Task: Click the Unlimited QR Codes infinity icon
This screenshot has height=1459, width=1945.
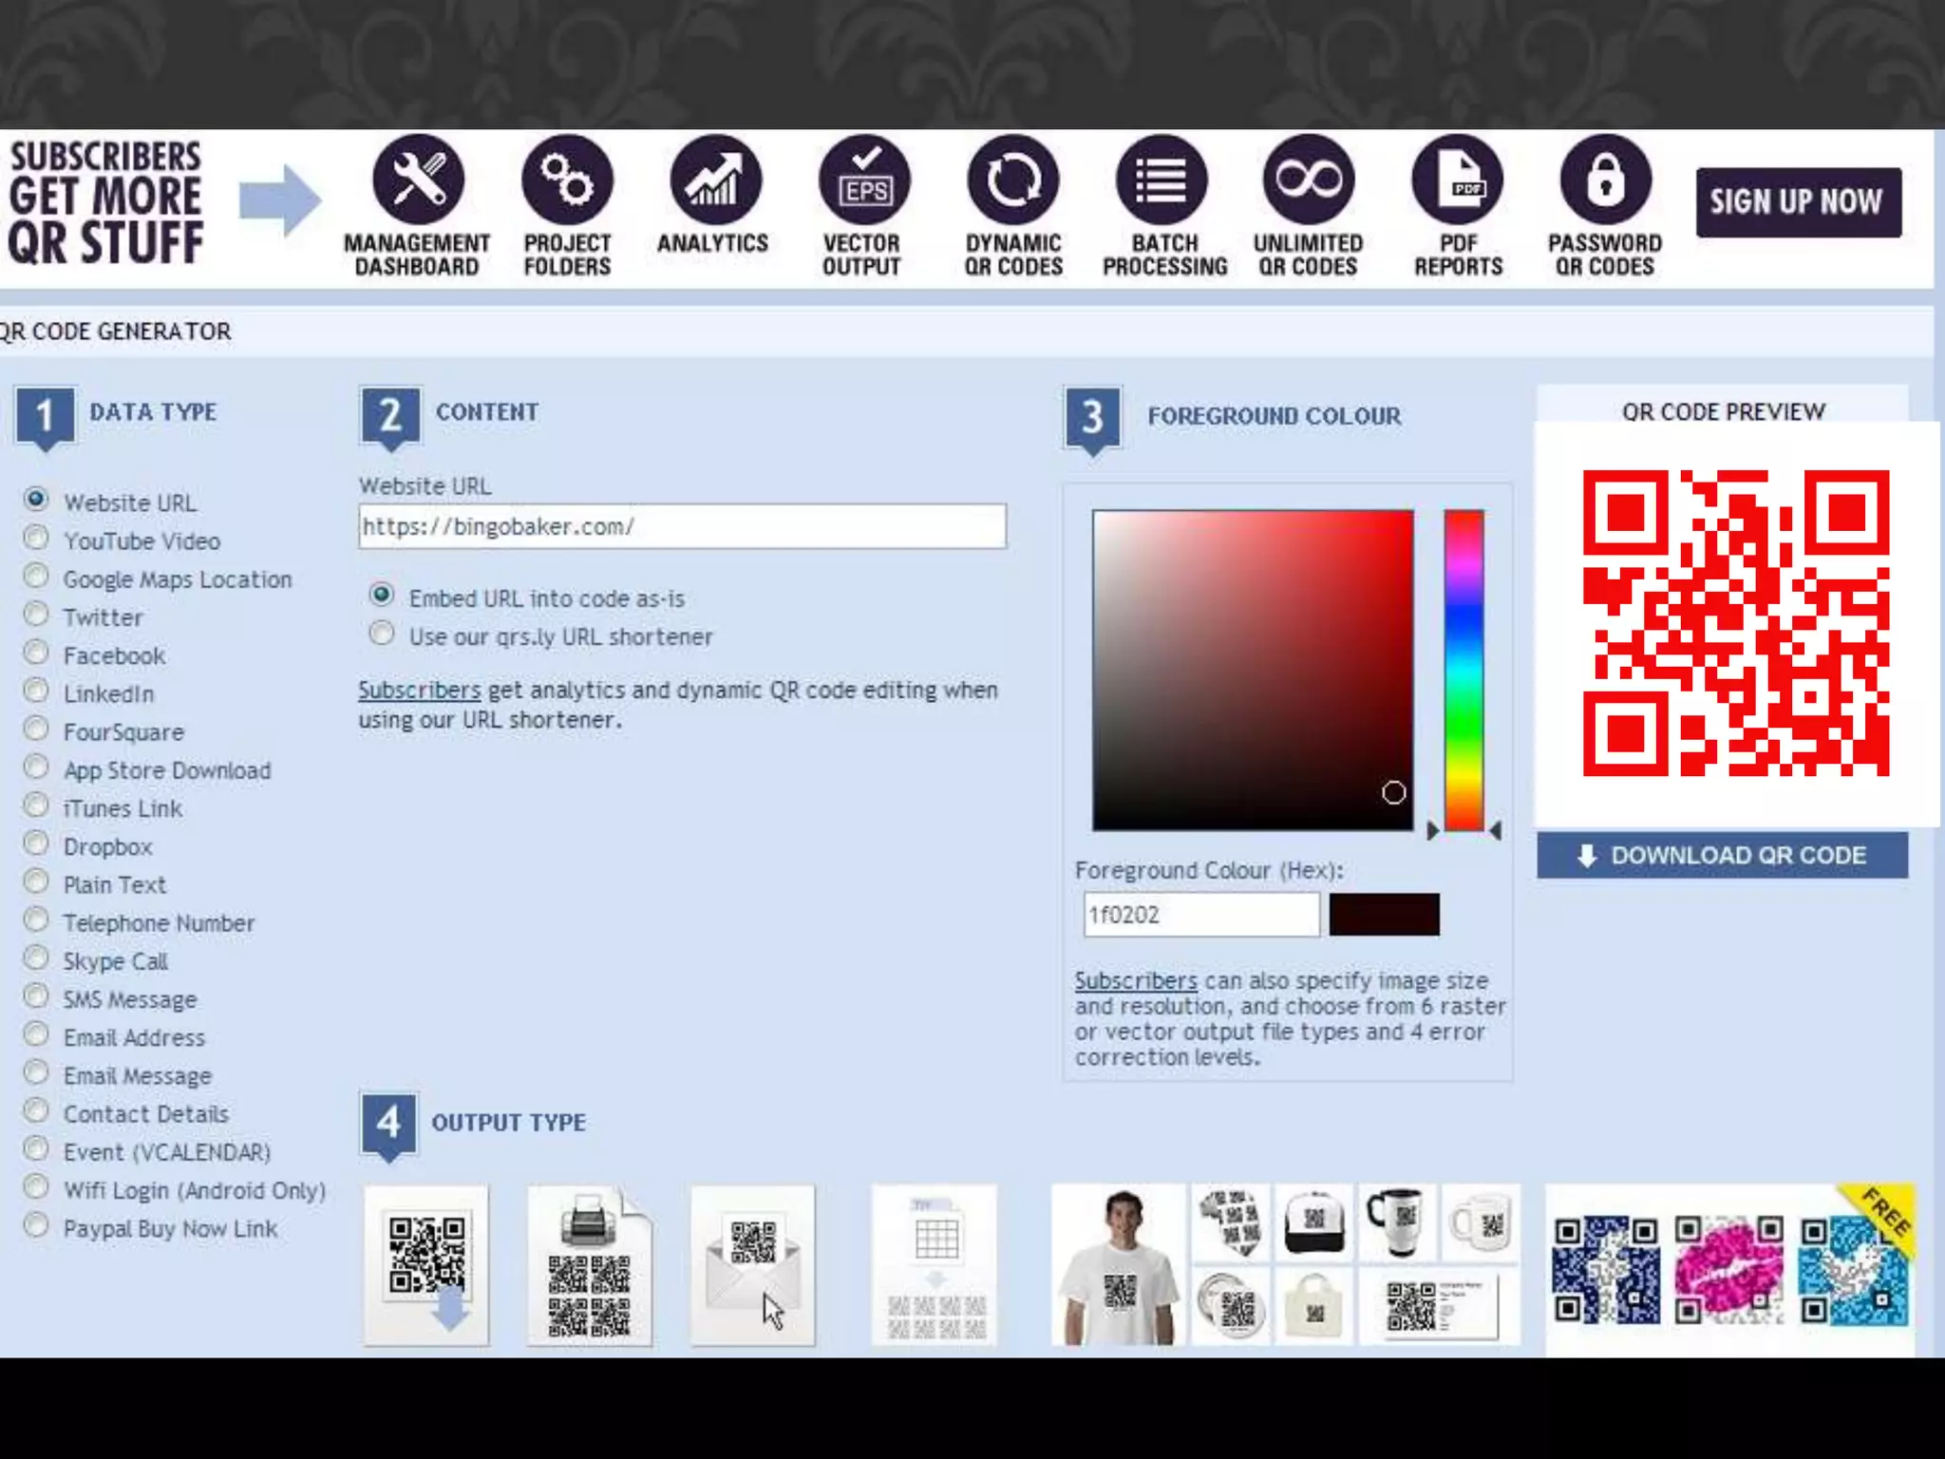Action: (x=1309, y=180)
